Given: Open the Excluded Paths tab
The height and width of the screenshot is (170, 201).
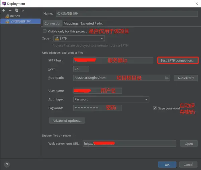Looking at the screenshot, I should coord(92,23).
